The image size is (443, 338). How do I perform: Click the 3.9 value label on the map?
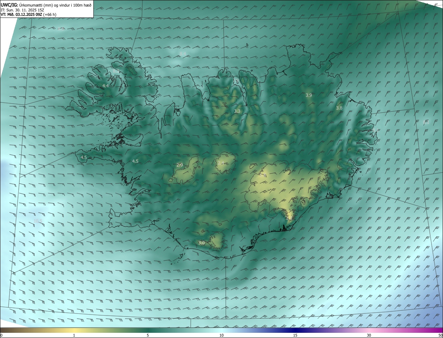[309, 95]
